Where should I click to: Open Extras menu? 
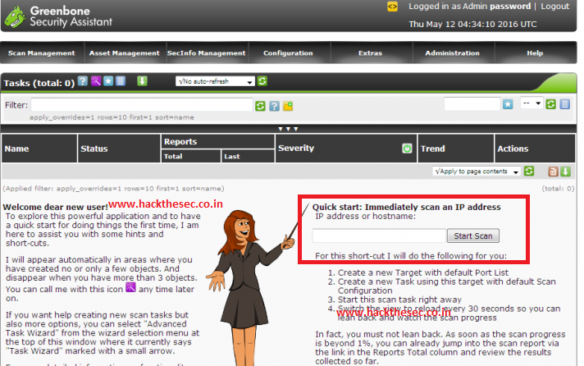pos(370,53)
